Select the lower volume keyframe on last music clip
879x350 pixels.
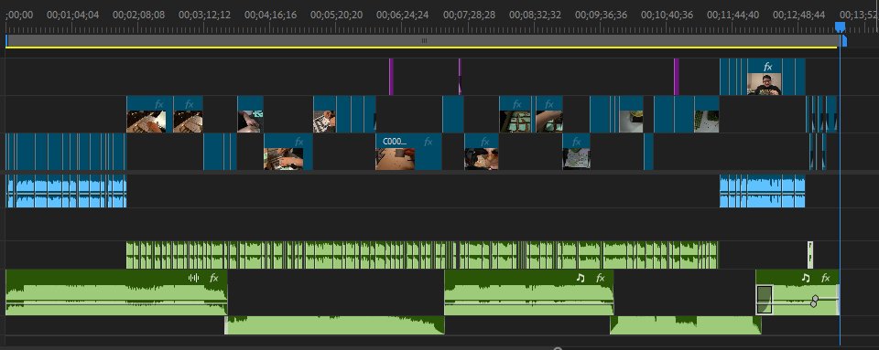tap(813, 303)
